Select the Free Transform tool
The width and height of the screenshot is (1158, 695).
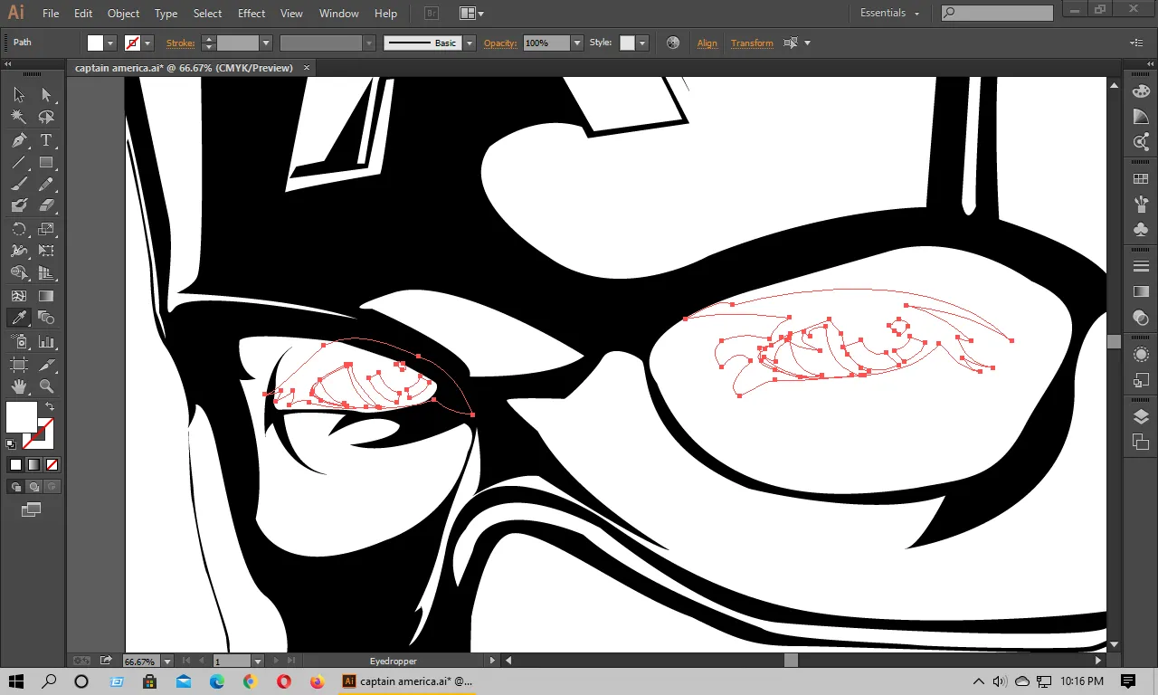pos(46,251)
